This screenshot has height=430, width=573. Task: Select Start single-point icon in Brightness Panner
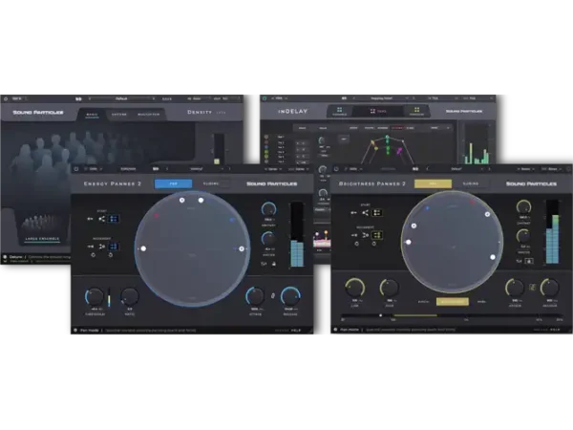[353, 212]
